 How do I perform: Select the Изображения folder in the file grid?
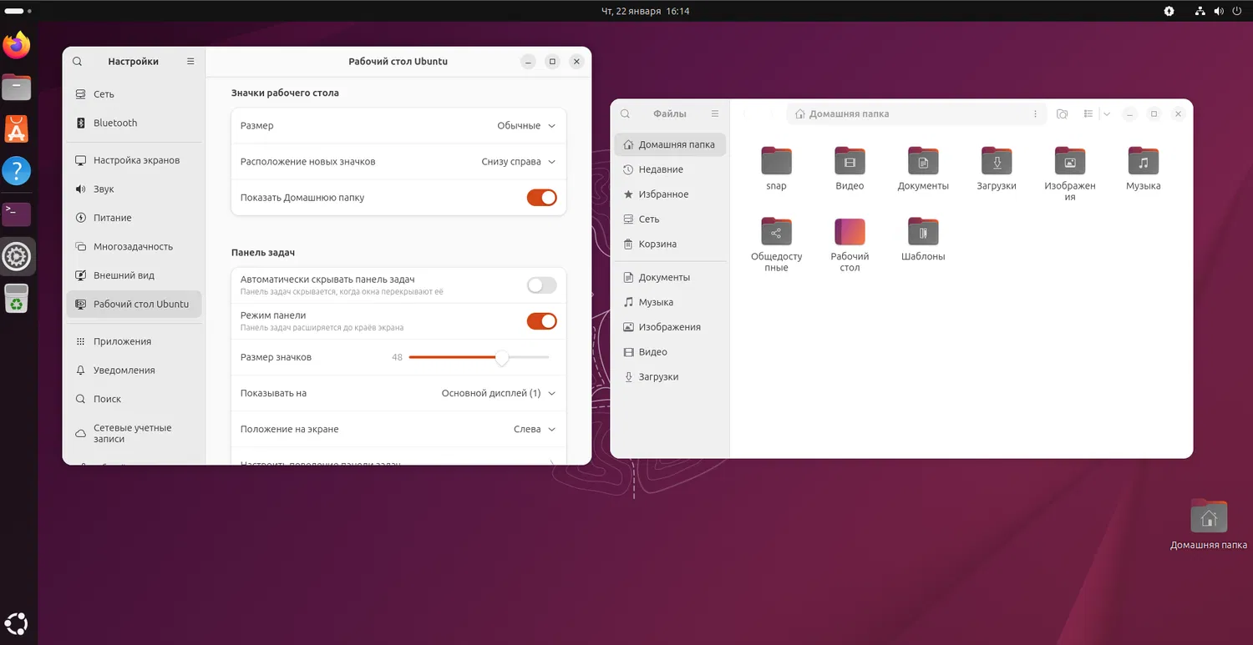click(x=1070, y=174)
